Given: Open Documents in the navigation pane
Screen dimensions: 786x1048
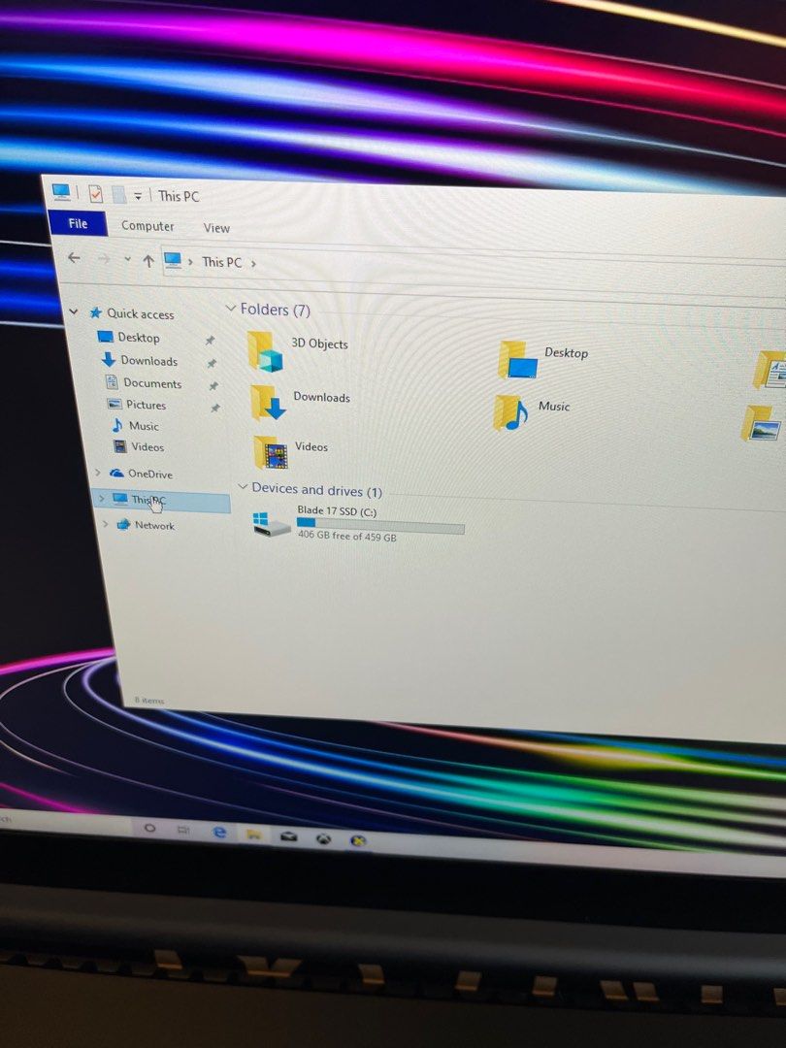Looking at the screenshot, I should pos(152,383).
